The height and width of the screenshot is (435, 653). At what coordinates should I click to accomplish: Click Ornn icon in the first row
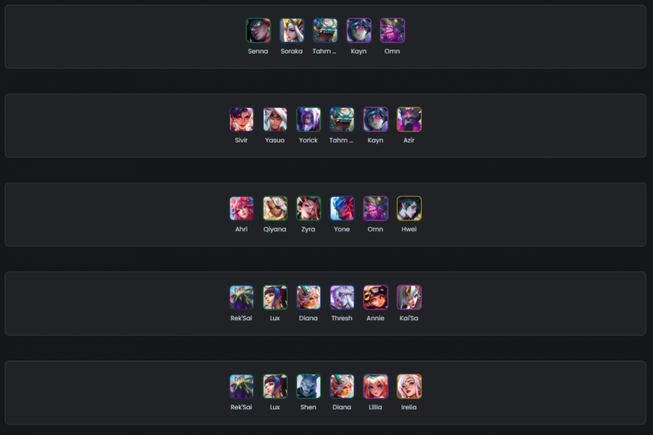click(392, 30)
